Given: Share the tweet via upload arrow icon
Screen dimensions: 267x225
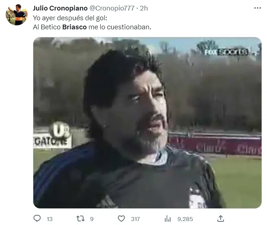Looking at the screenshot, I should 221,218.
